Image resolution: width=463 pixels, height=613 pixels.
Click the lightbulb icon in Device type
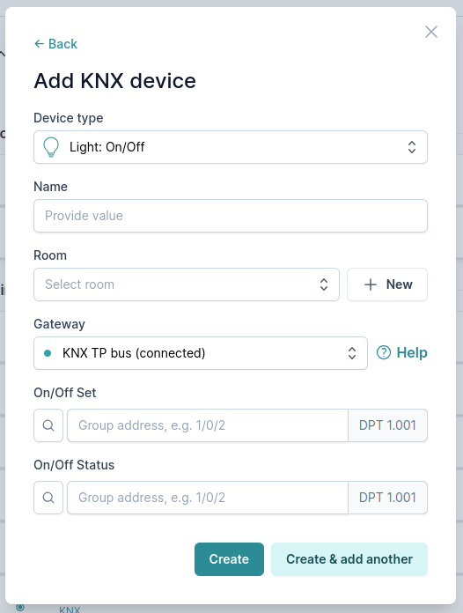(x=51, y=147)
